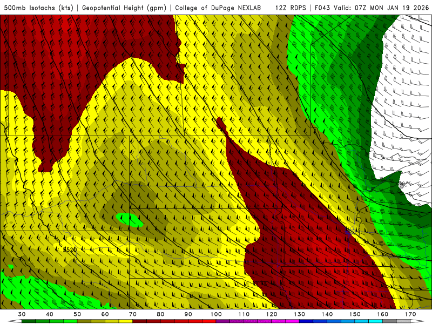Click the 5520 height contour label
432x324 pixels.
(x=70, y=249)
